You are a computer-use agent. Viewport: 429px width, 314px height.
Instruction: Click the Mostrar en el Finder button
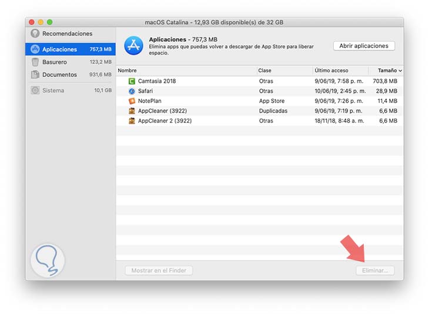click(159, 271)
